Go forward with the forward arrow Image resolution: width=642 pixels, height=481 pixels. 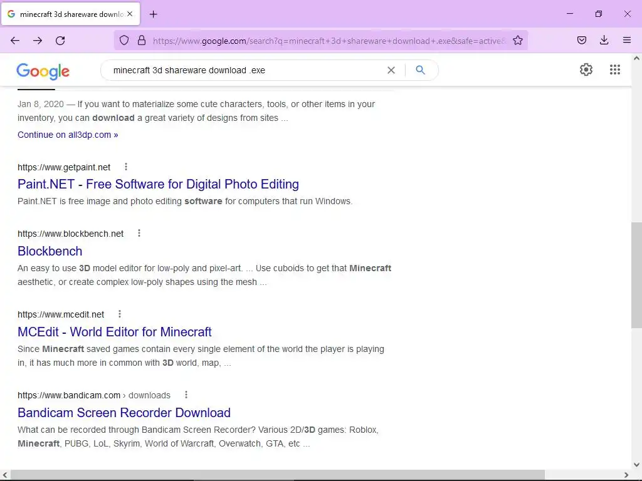38,41
